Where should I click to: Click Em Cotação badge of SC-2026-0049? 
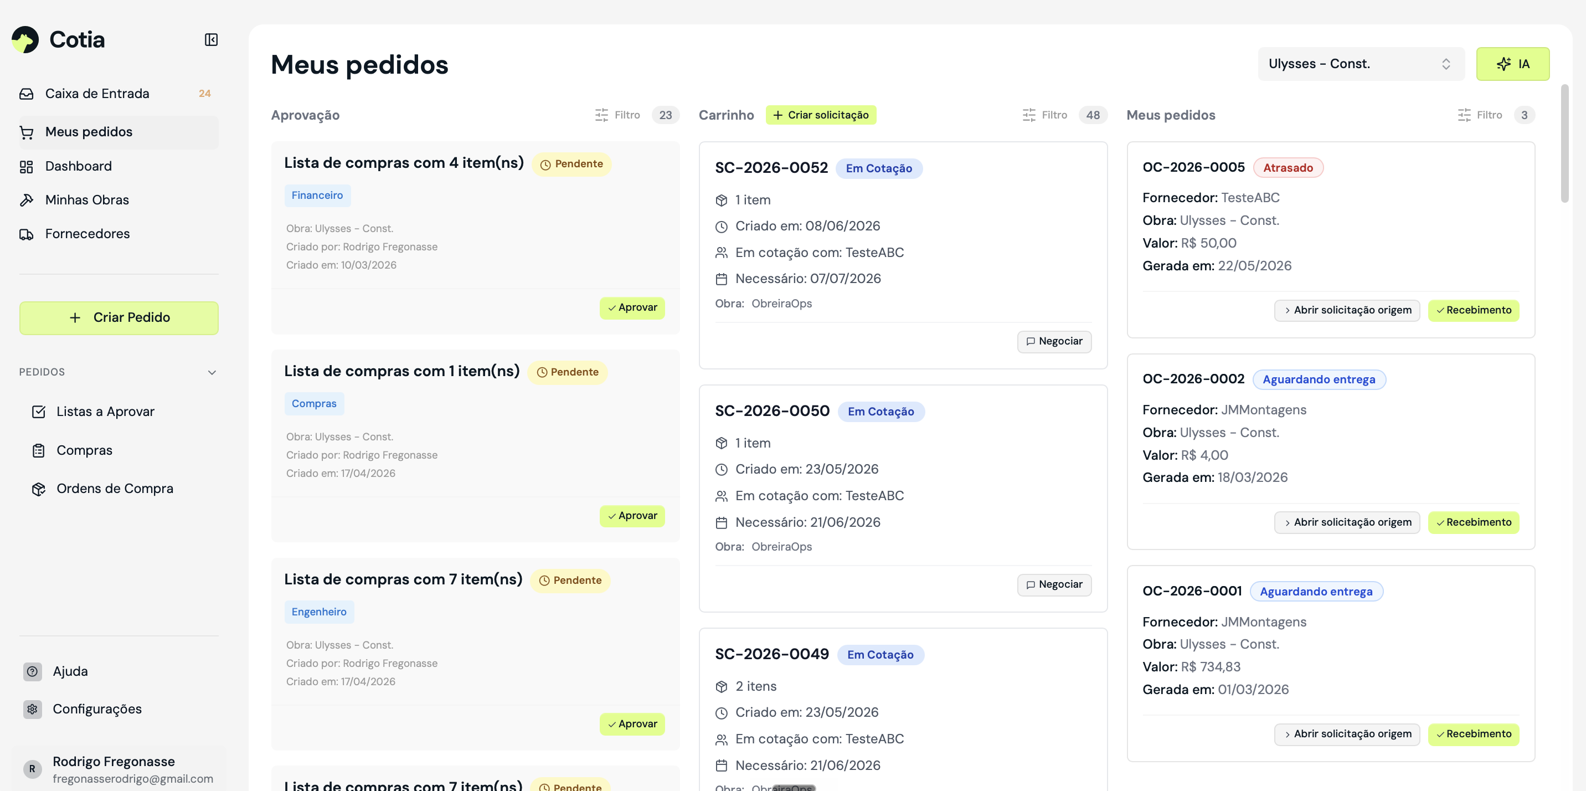coord(880,655)
